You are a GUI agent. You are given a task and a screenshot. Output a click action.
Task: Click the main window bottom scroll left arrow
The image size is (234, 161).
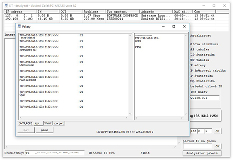[7, 147]
